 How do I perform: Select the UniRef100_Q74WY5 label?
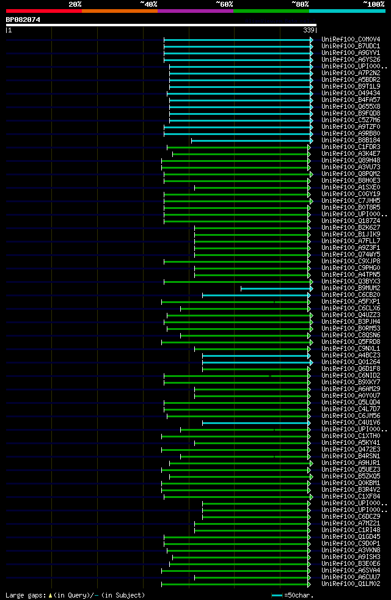tap(351, 254)
